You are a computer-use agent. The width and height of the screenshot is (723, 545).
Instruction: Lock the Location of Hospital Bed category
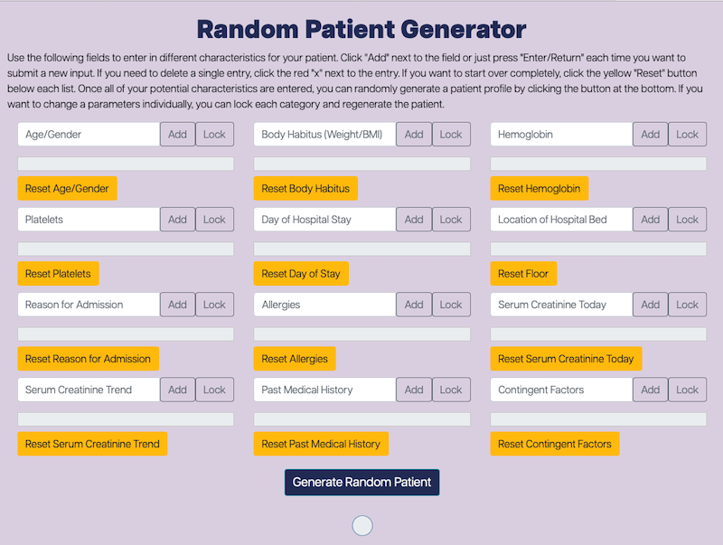[x=687, y=220]
